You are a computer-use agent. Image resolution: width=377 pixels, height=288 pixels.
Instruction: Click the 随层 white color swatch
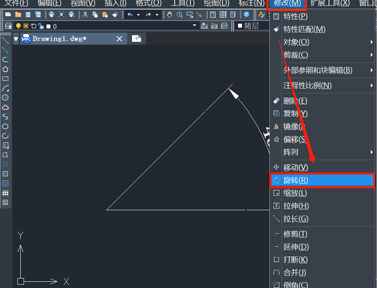pyautogui.click(x=240, y=25)
